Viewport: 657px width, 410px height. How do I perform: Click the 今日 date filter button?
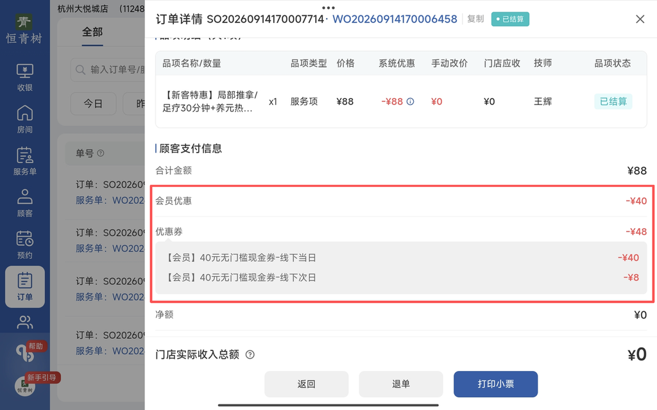point(93,104)
